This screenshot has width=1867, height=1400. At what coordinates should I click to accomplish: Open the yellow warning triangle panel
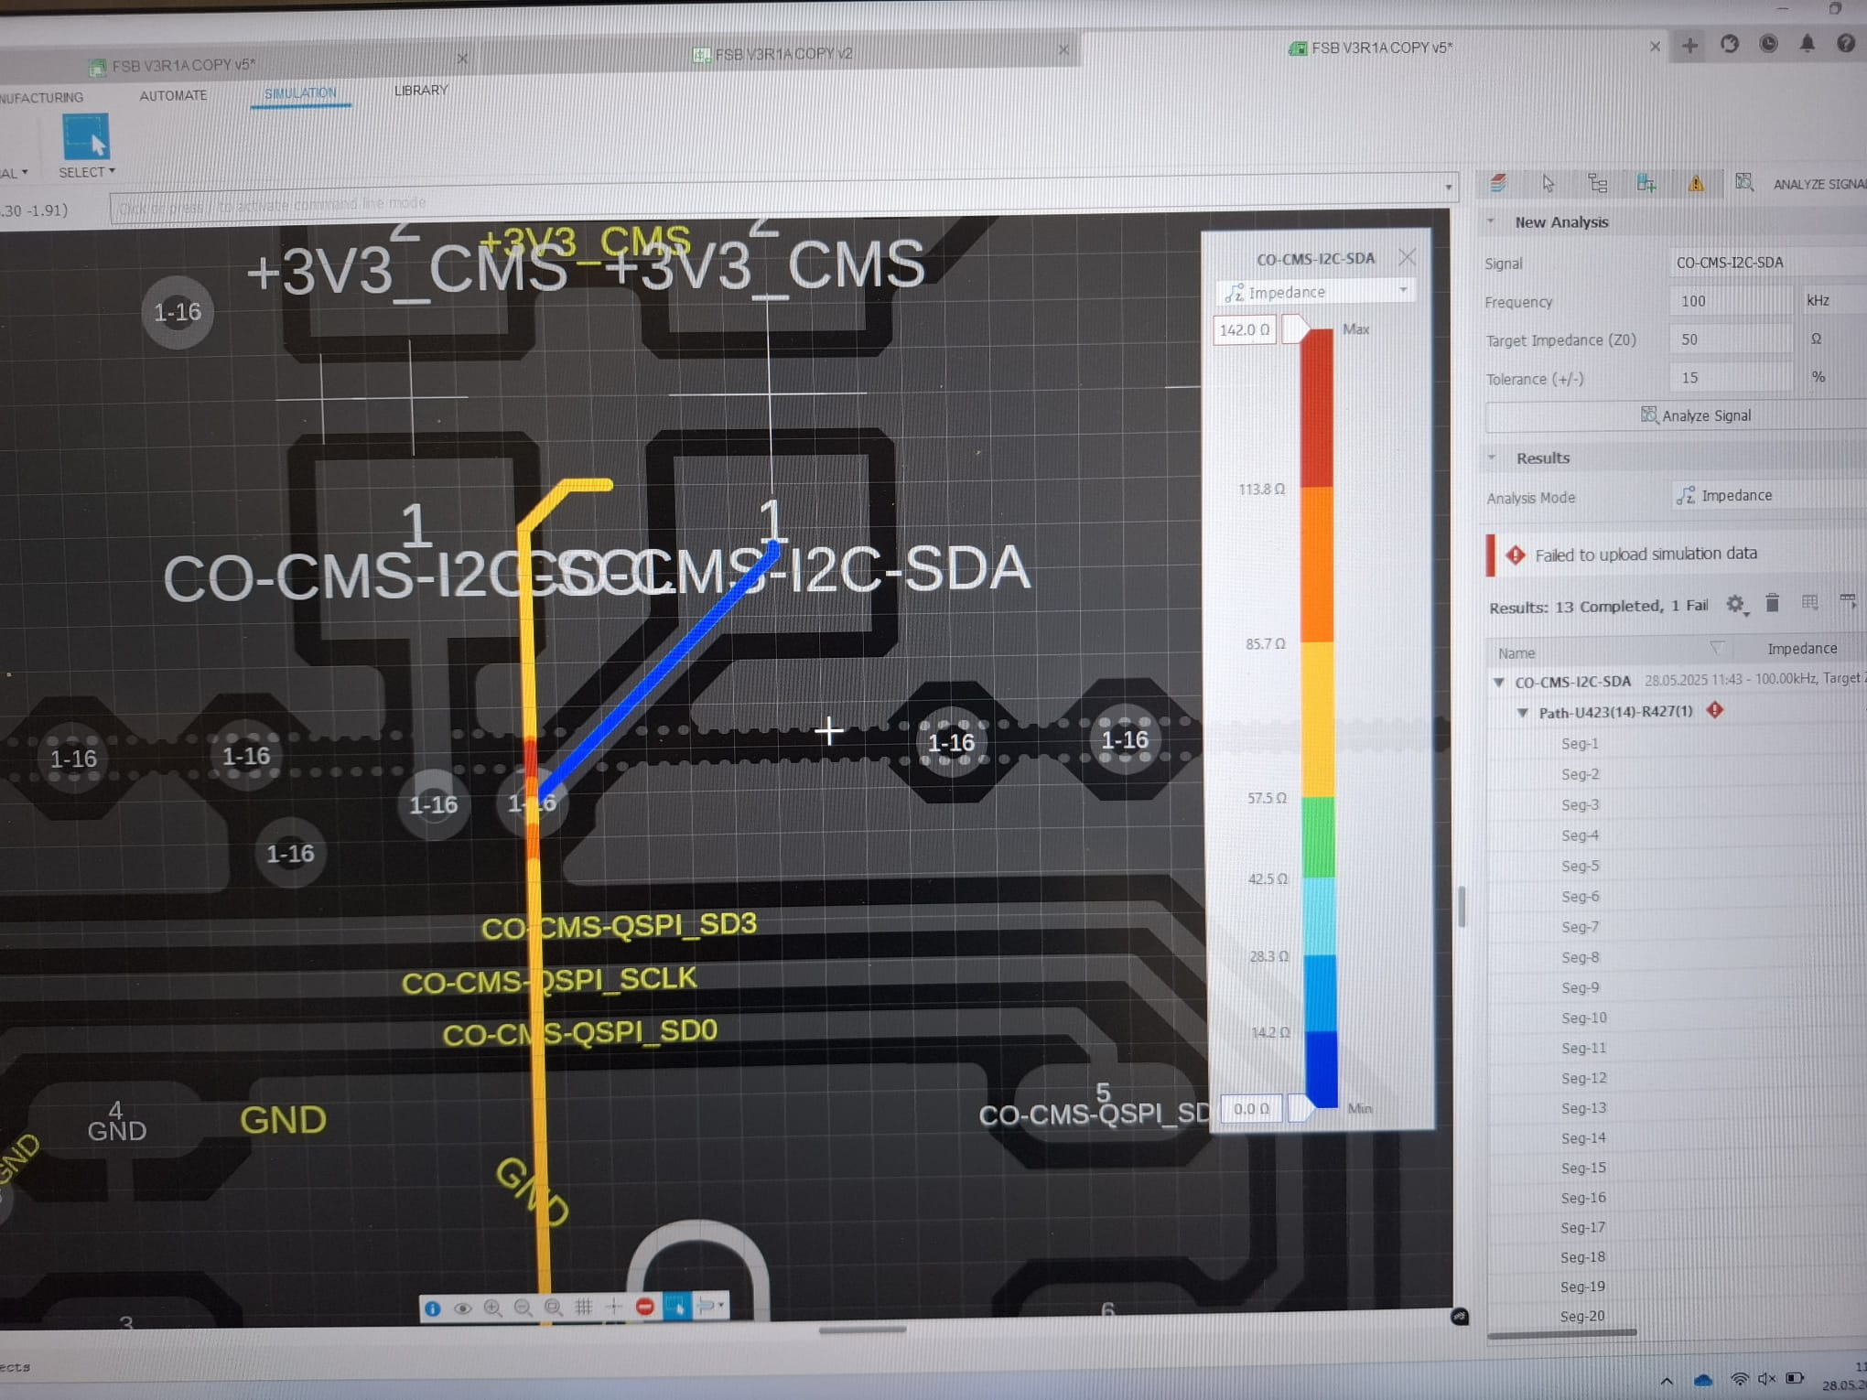(1696, 183)
